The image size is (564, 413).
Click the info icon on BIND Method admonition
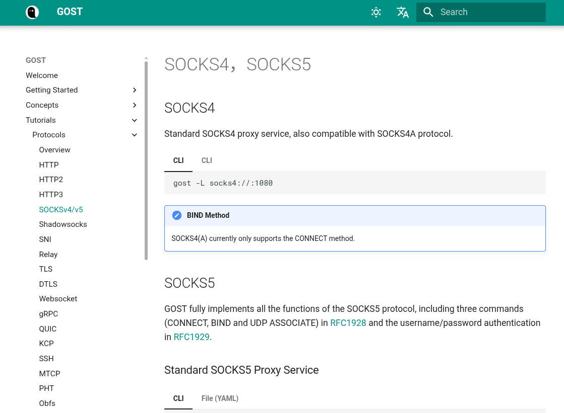[x=177, y=215]
